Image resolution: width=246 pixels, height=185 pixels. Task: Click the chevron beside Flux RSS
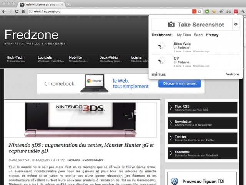(171, 108)
